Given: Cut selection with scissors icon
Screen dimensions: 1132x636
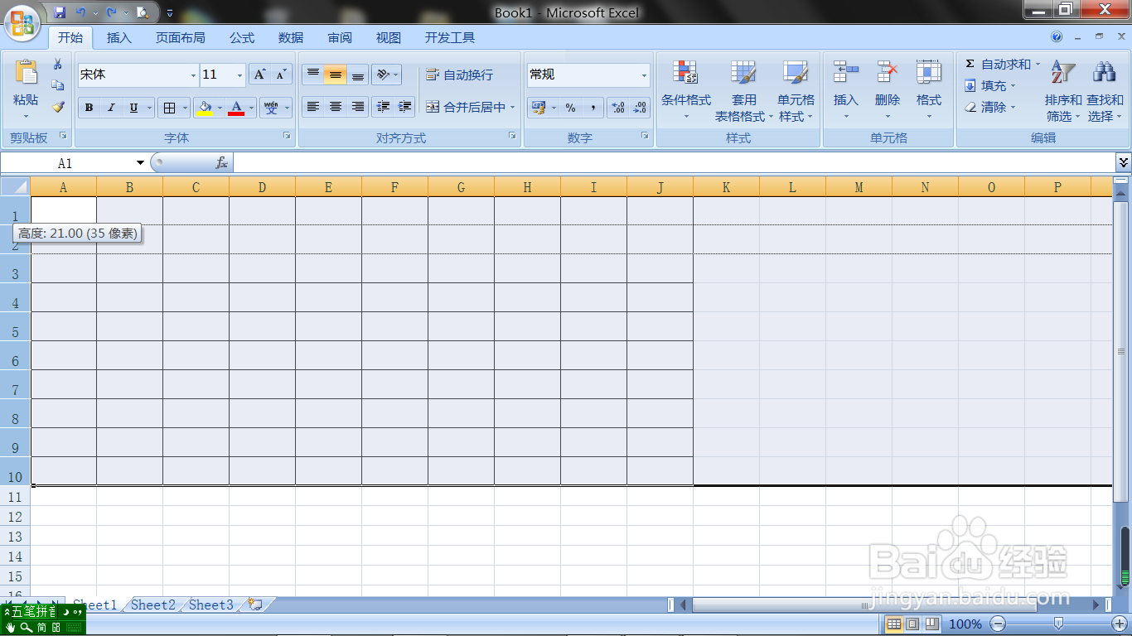Looking at the screenshot, I should tap(58, 64).
